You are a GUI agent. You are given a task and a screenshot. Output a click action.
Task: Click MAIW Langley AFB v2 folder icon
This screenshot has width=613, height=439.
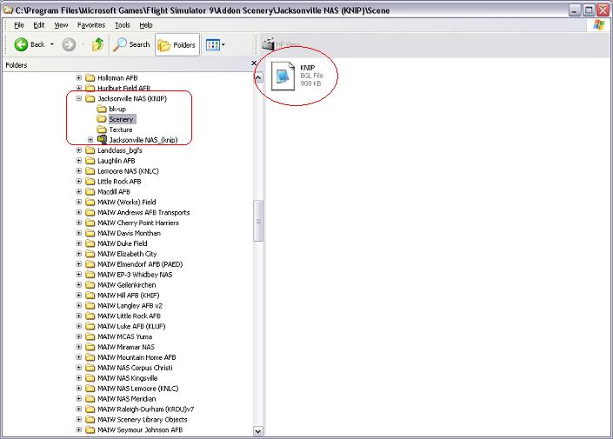coord(90,306)
